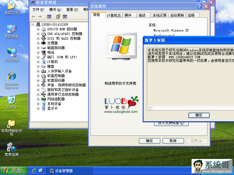Viewport: 234px width, 175px height.
Task: Select the 磁盘驱动器 disk drive icon
Action: coord(43,48)
